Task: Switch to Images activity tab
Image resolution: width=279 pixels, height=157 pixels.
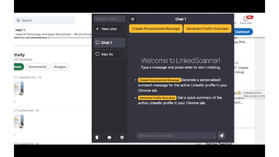Action: coord(60,67)
